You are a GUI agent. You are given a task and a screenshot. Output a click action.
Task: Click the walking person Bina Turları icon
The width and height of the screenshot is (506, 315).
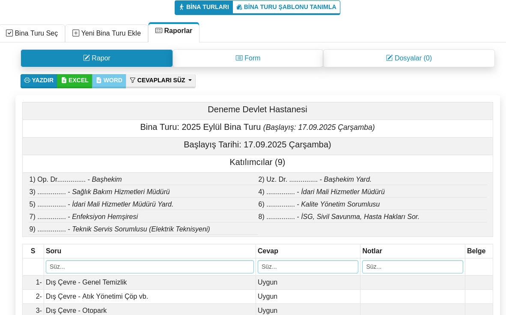click(182, 7)
